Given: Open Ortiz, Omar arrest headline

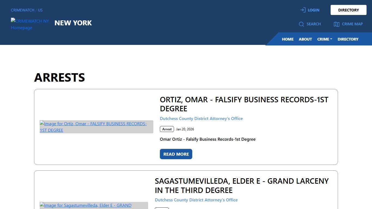Looking at the screenshot, I should [244, 104].
